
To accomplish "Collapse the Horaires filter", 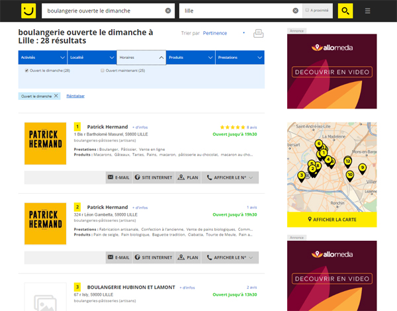I will click(142, 58).
